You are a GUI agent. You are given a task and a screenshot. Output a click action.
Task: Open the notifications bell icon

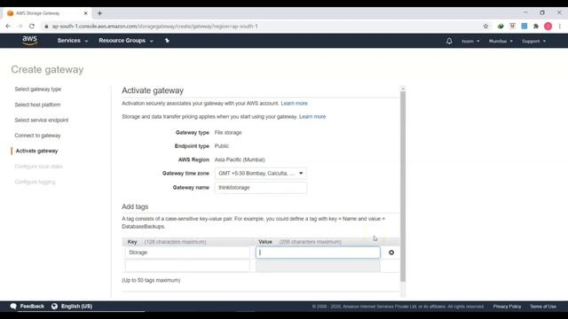[449, 41]
